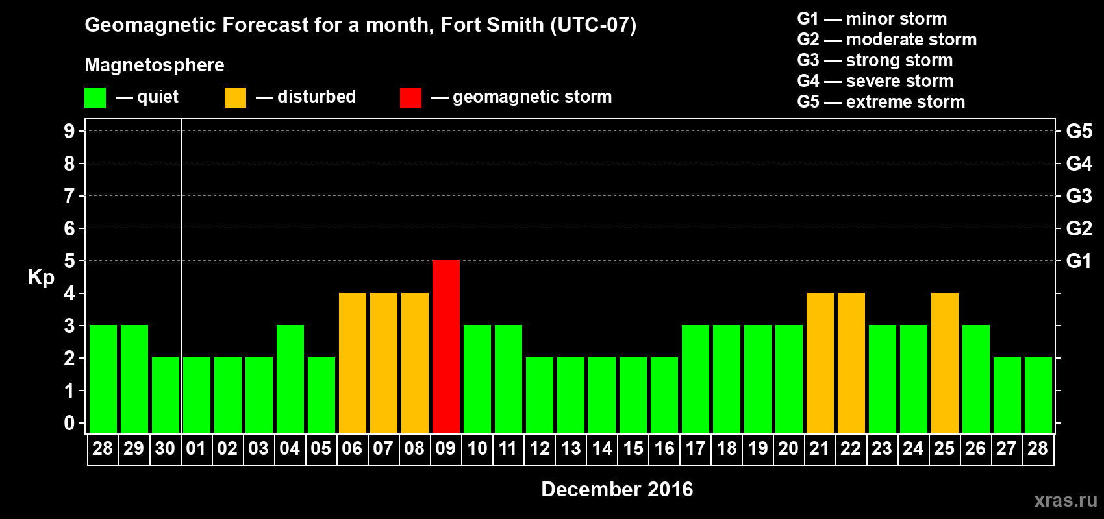
Task: Click Kp value 5 on left axis
Action: pos(69,261)
